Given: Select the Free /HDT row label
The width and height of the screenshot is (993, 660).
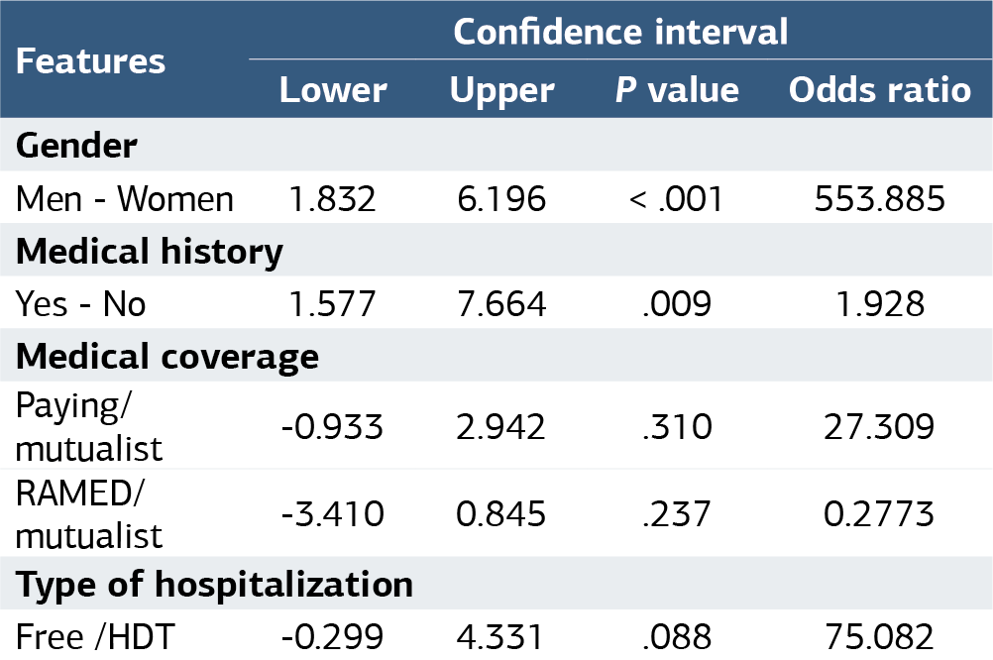Looking at the screenshot, I should (95, 637).
